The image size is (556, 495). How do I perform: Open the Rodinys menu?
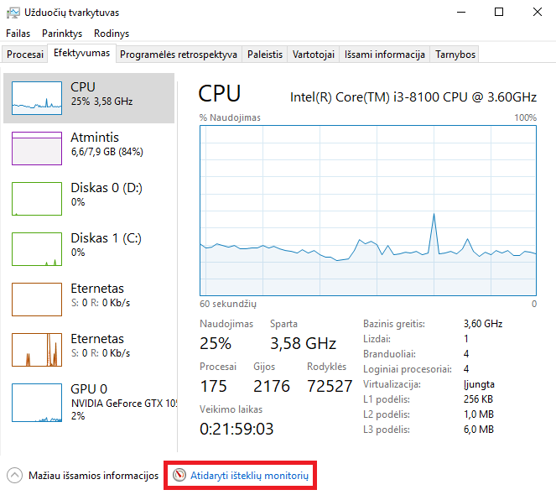tap(112, 34)
